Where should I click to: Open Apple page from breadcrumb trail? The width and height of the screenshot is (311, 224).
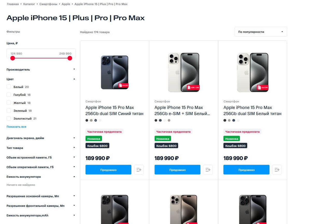[x=66, y=4]
